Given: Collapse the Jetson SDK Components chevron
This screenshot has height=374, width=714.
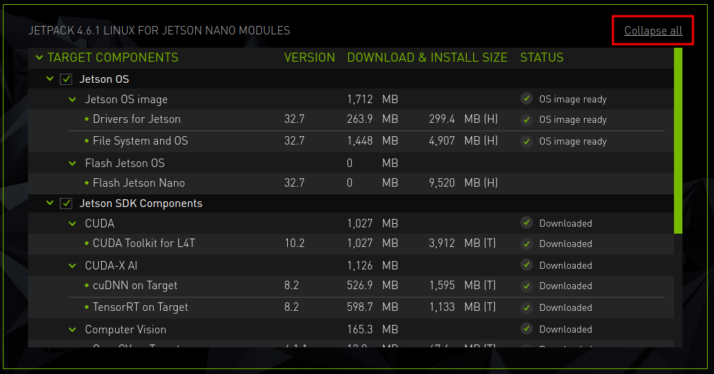Looking at the screenshot, I should [50, 203].
